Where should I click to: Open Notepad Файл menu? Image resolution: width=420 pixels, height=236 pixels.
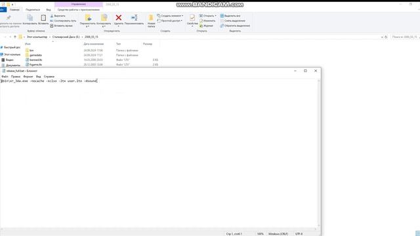[5, 77]
